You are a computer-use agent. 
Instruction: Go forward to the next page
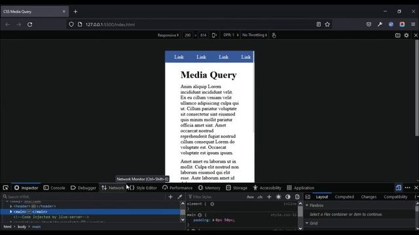19,25
